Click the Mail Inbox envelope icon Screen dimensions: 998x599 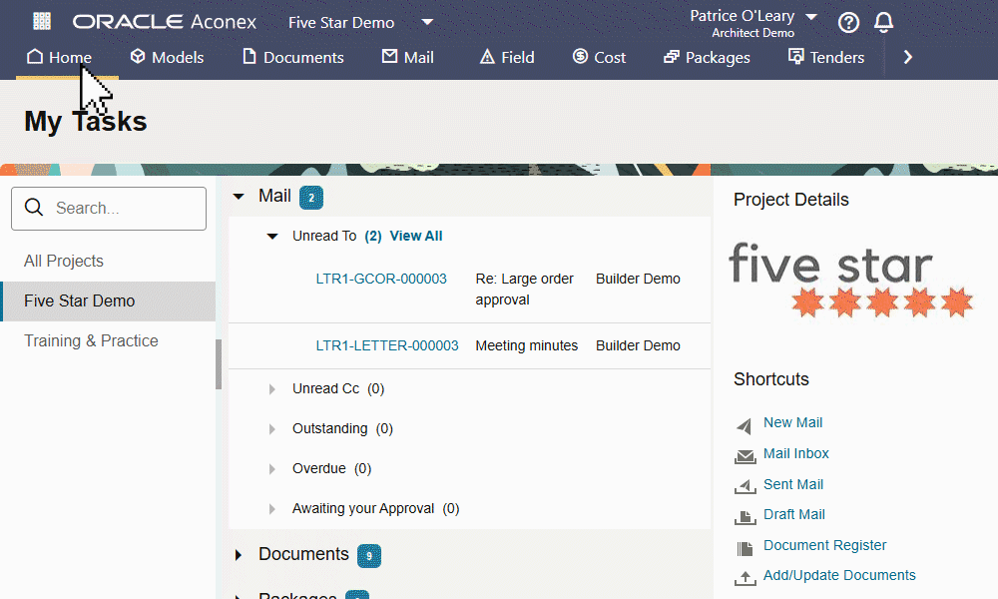point(745,456)
